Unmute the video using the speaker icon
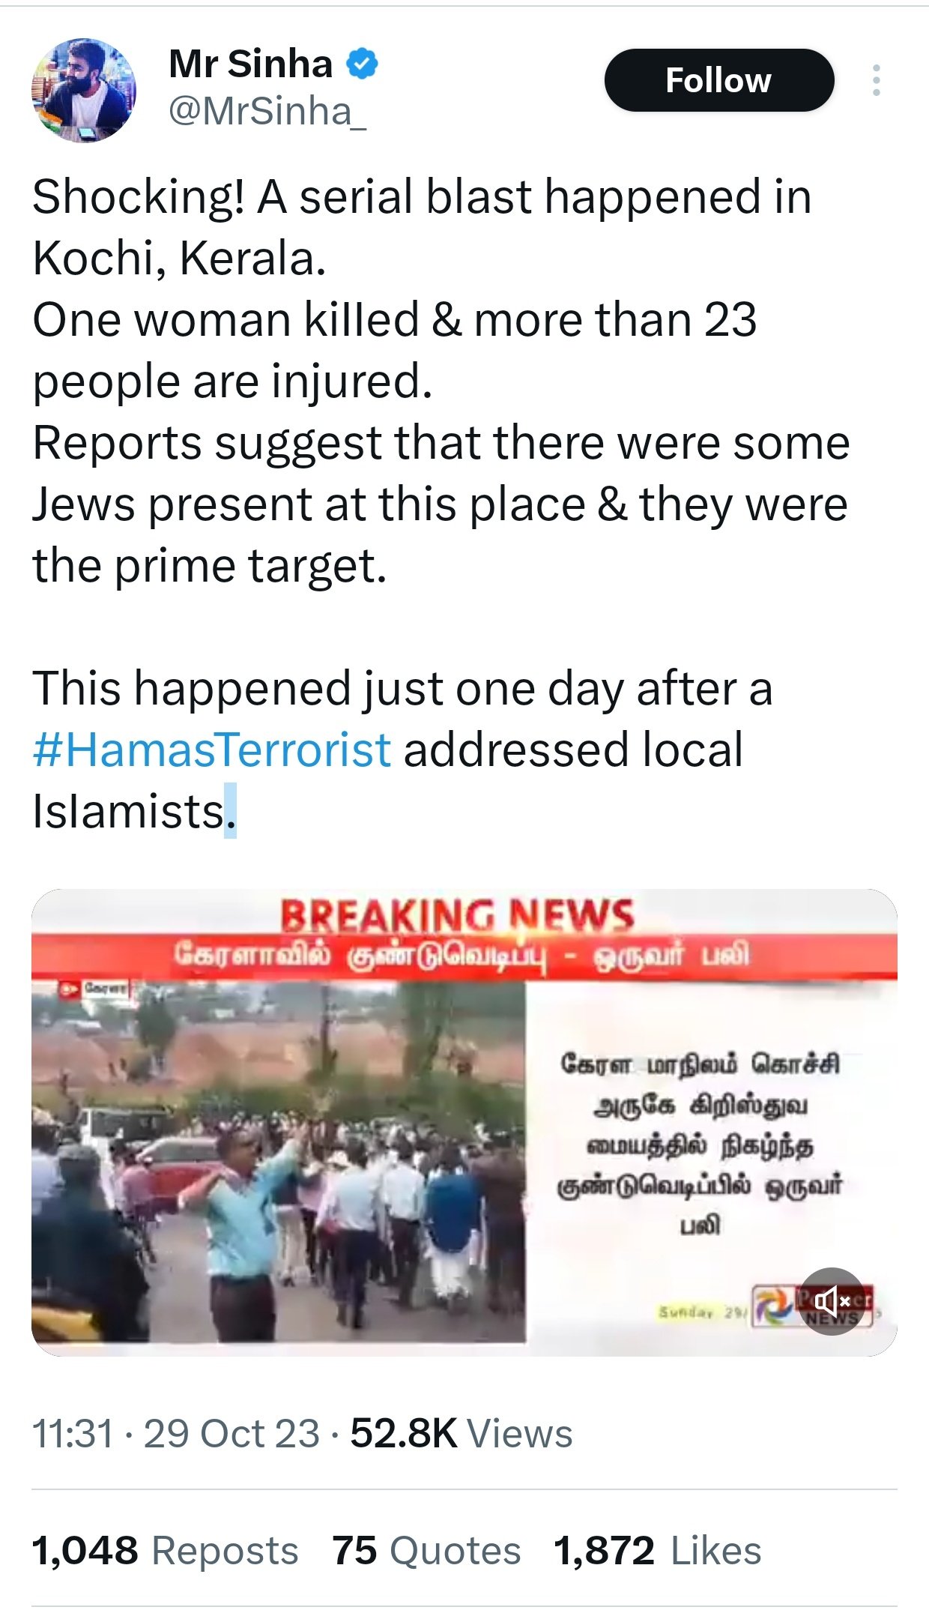 [x=832, y=1301]
